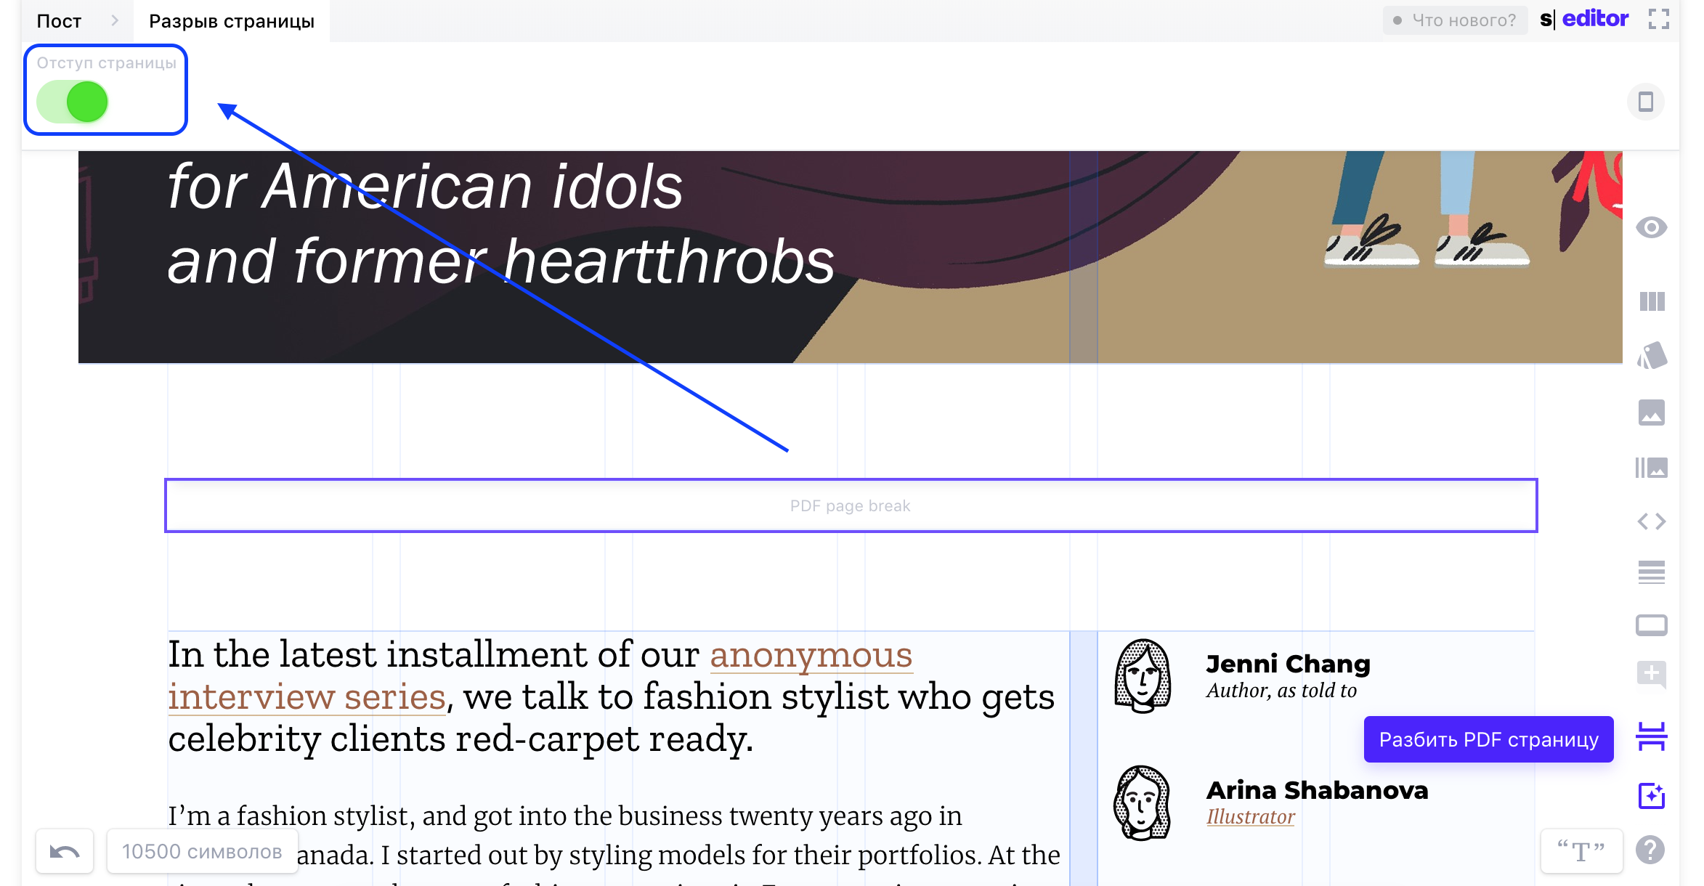Open the "anonymous interview series" link
This screenshot has width=1704, height=886.
[x=811, y=654]
